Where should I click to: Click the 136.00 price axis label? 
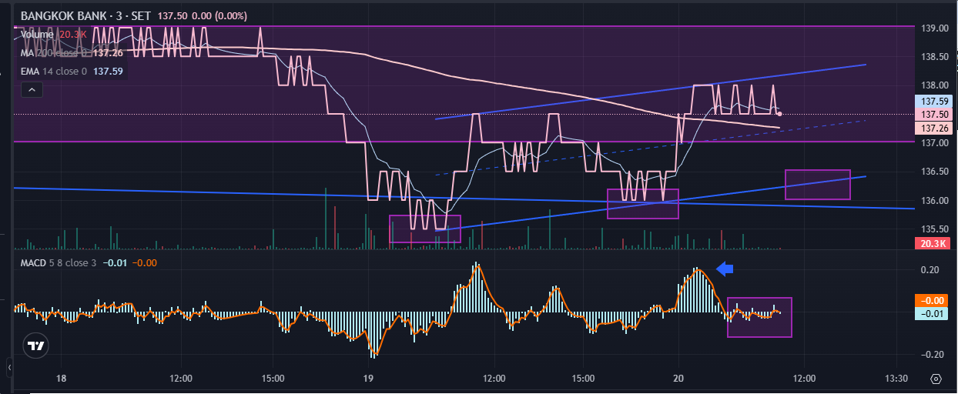click(x=934, y=201)
